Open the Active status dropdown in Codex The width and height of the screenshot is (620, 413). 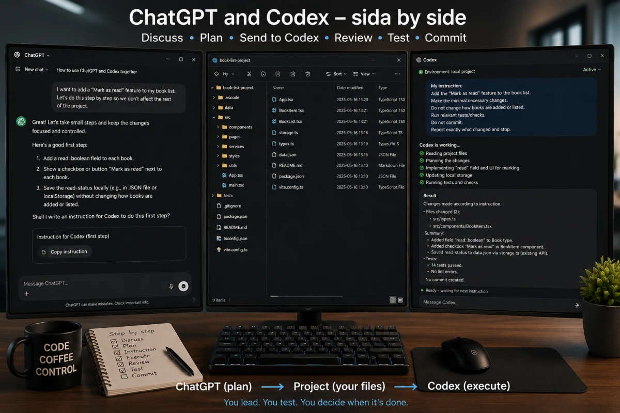592,70
